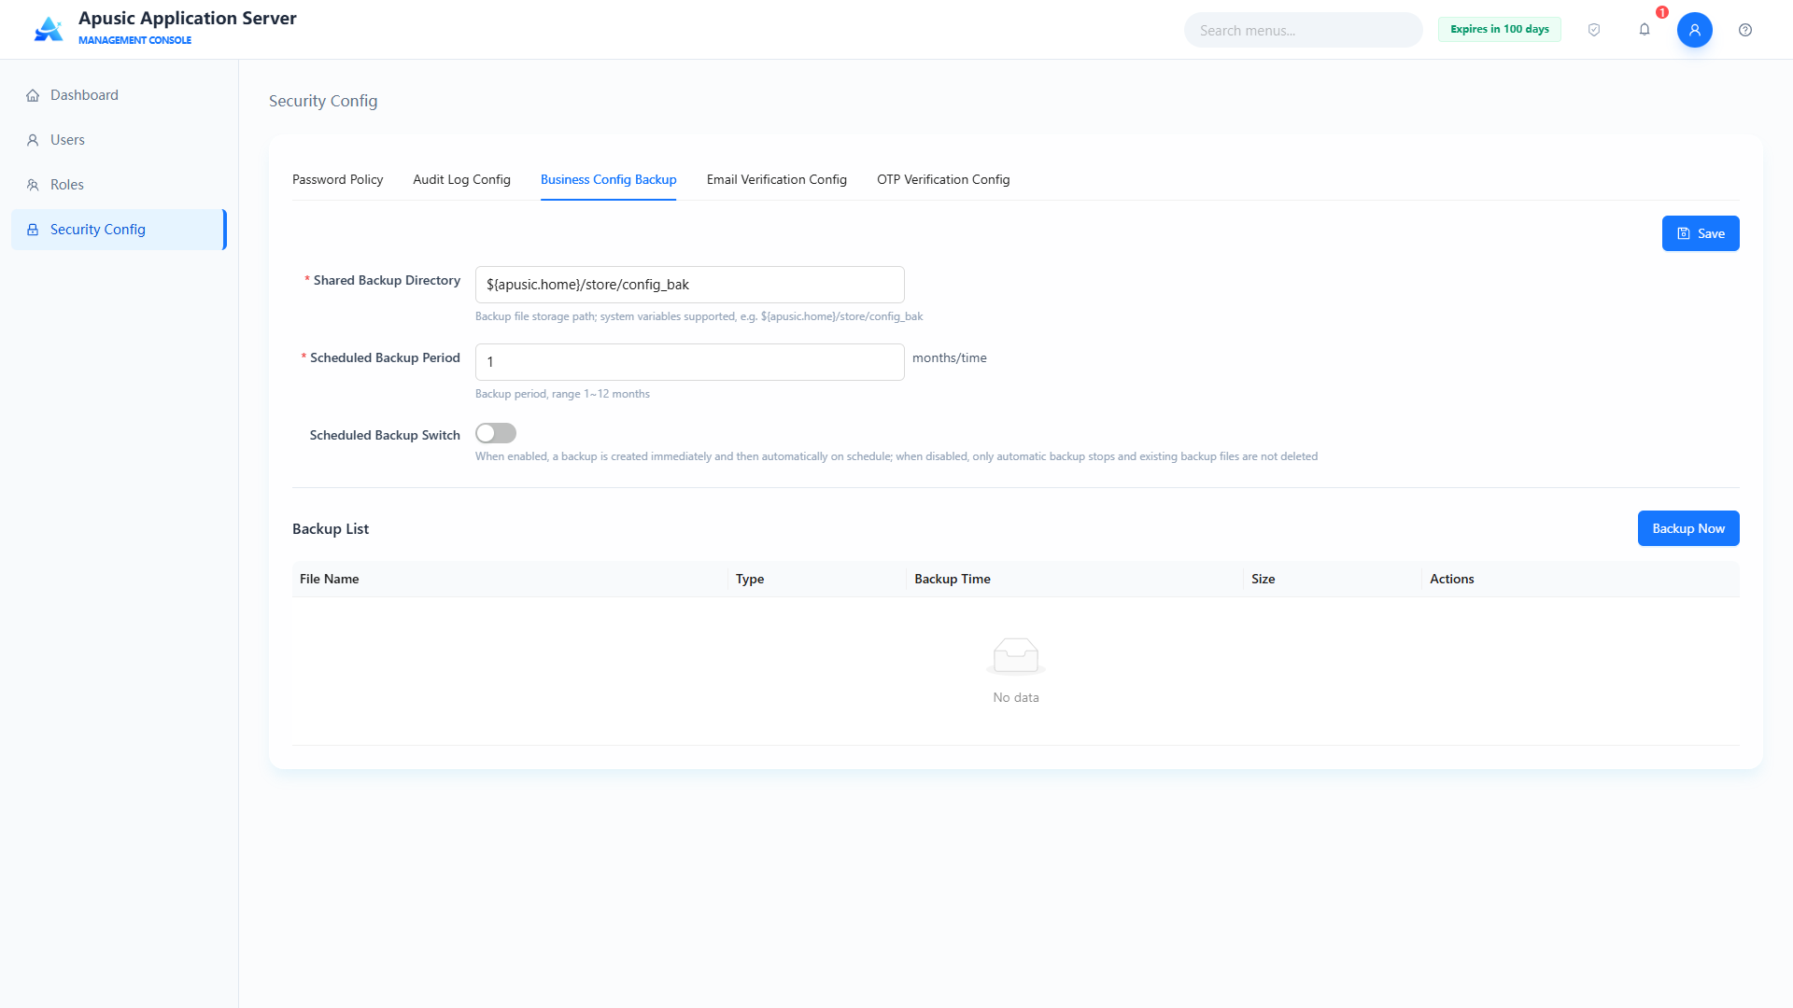
Task: Open Dashboard in the sidebar
Action: pyautogui.click(x=119, y=95)
